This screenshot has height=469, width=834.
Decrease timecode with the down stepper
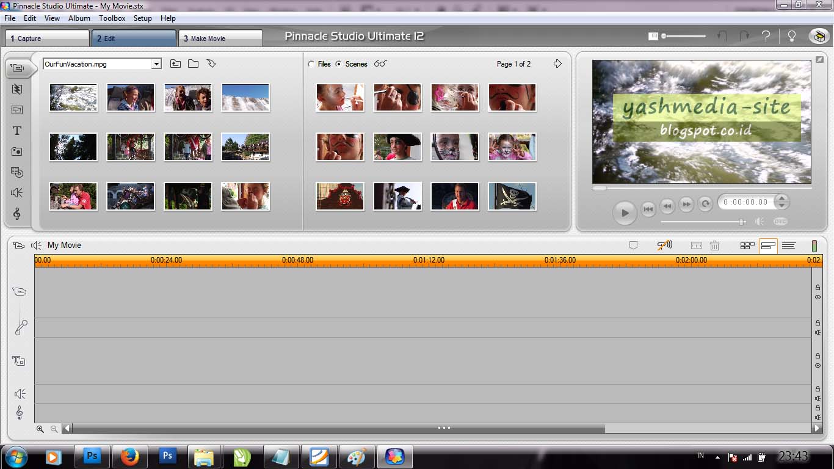coord(782,206)
